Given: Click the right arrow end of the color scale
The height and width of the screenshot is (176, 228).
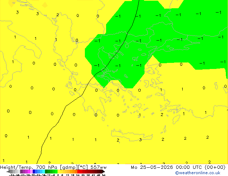Looking at the screenshot, I should pos(104,172).
